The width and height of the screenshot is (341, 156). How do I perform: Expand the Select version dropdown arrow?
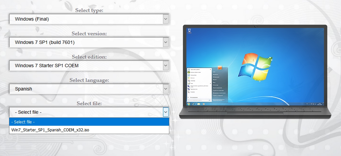(166, 42)
